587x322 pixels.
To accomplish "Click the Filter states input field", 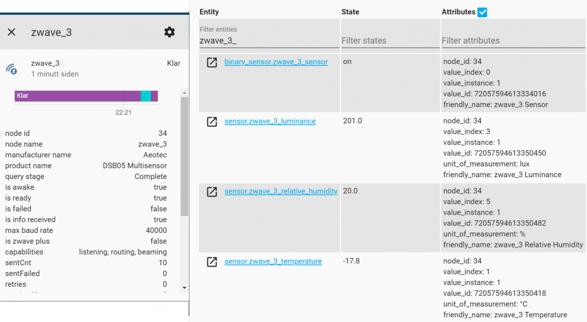I will point(389,40).
